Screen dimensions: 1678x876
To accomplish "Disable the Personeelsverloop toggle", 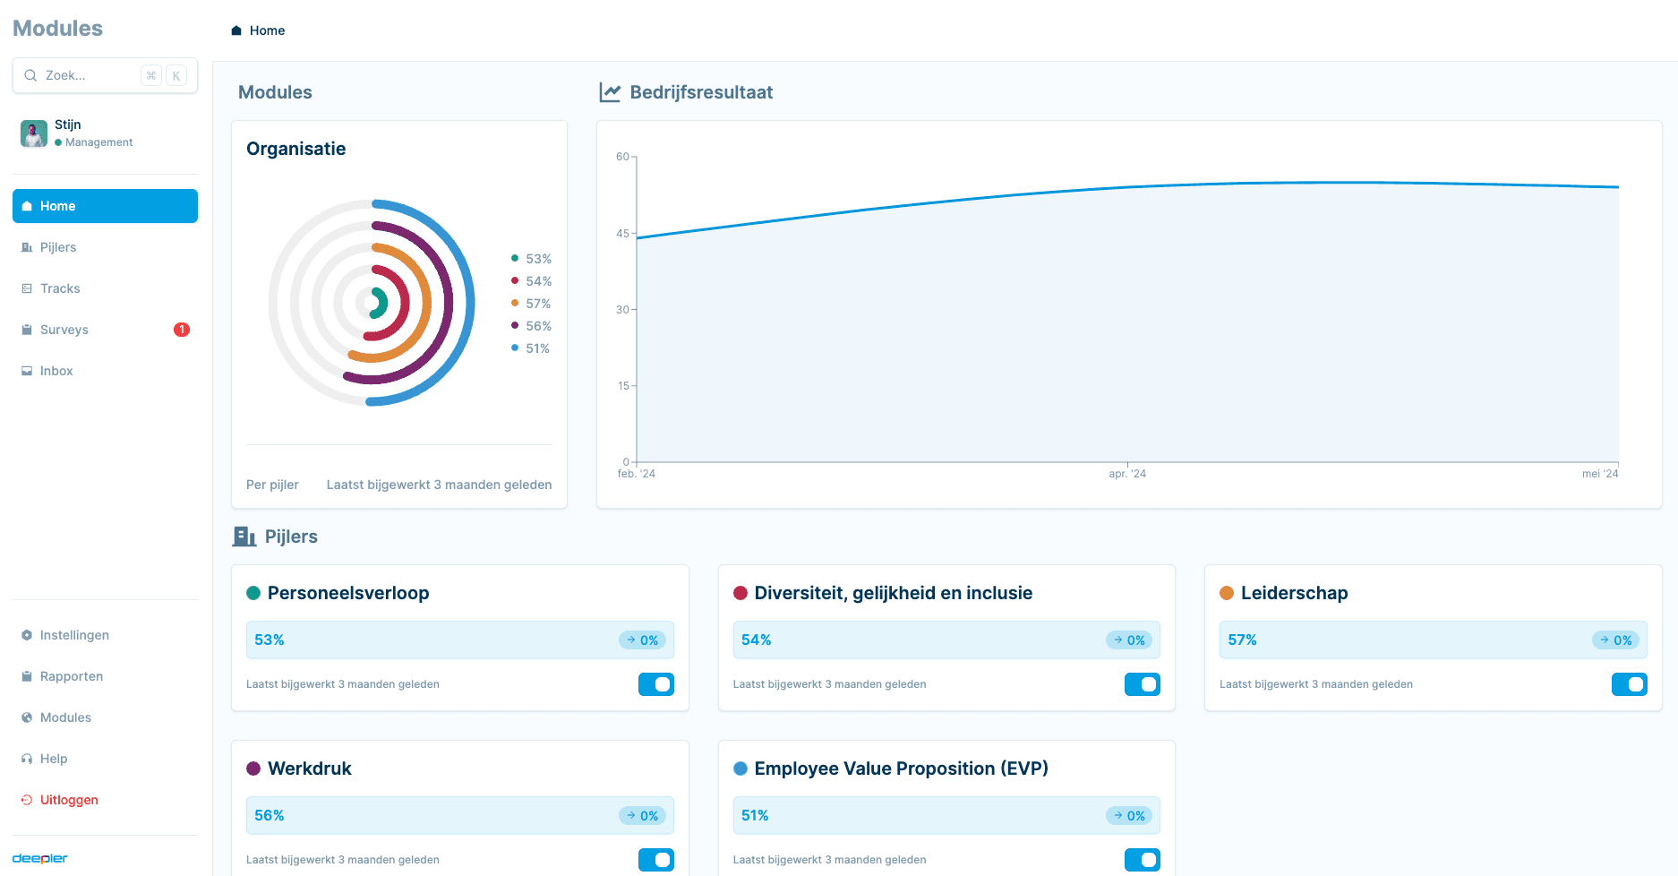I will pos(655,684).
